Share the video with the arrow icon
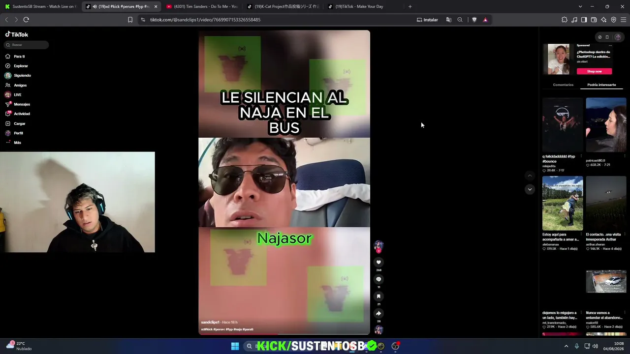 378,313
